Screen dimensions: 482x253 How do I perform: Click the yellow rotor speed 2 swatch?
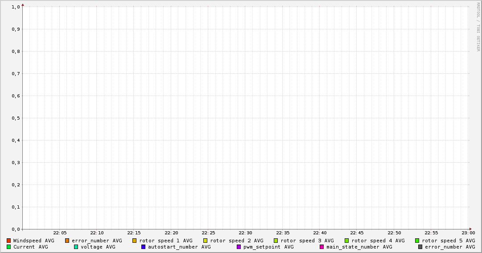click(x=205, y=241)
